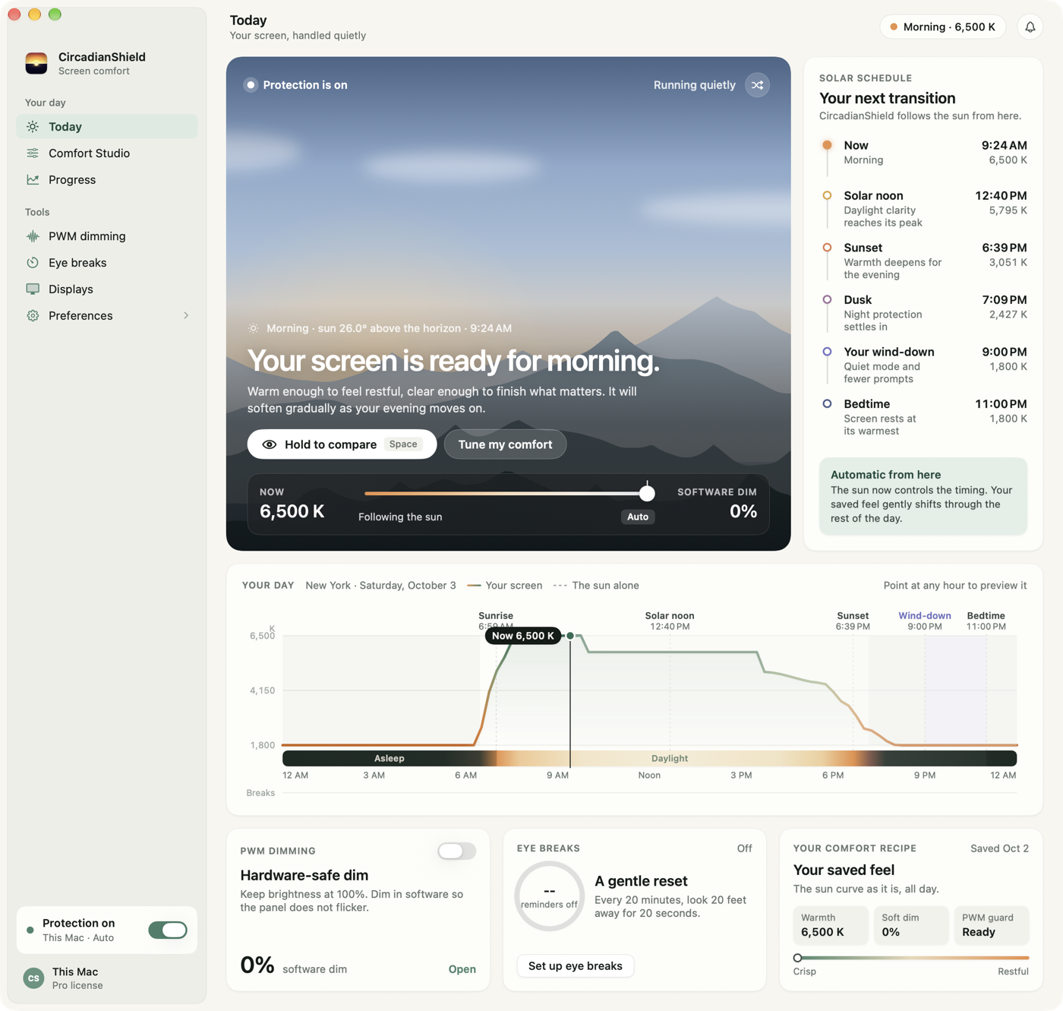Click the color temperature slider handle

(647, 493)
